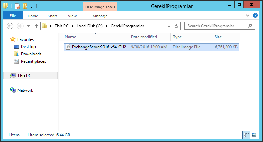This screenshot has height=142, width=263.
Task: Click the Up one level arrow
Action: tap(36, 26)
